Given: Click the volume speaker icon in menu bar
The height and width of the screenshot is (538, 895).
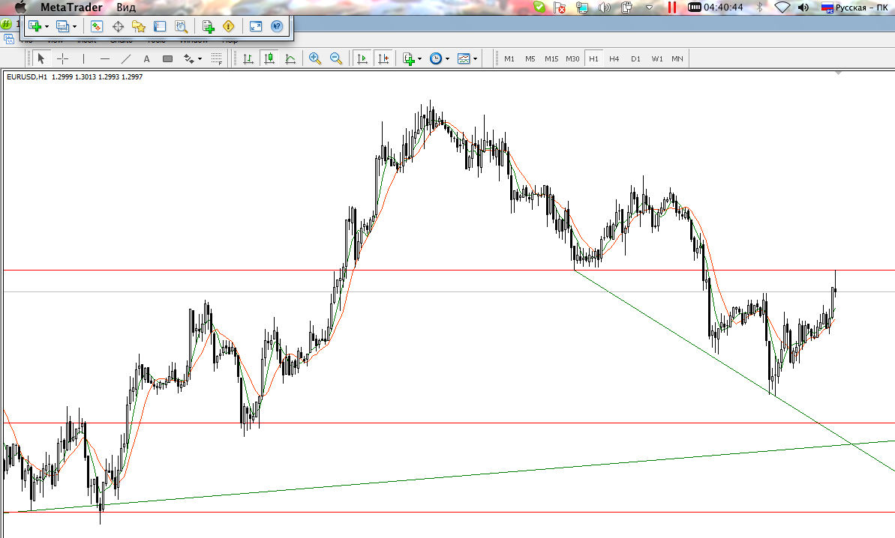Looking at the screenshot, I should tap(803, 7).
